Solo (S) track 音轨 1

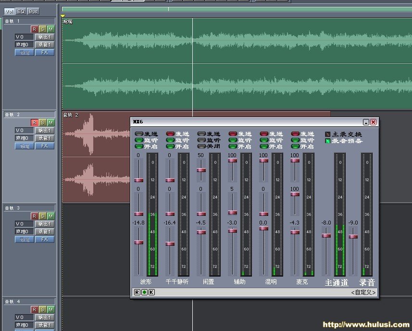pyautogui.click(x=43, y=29)
